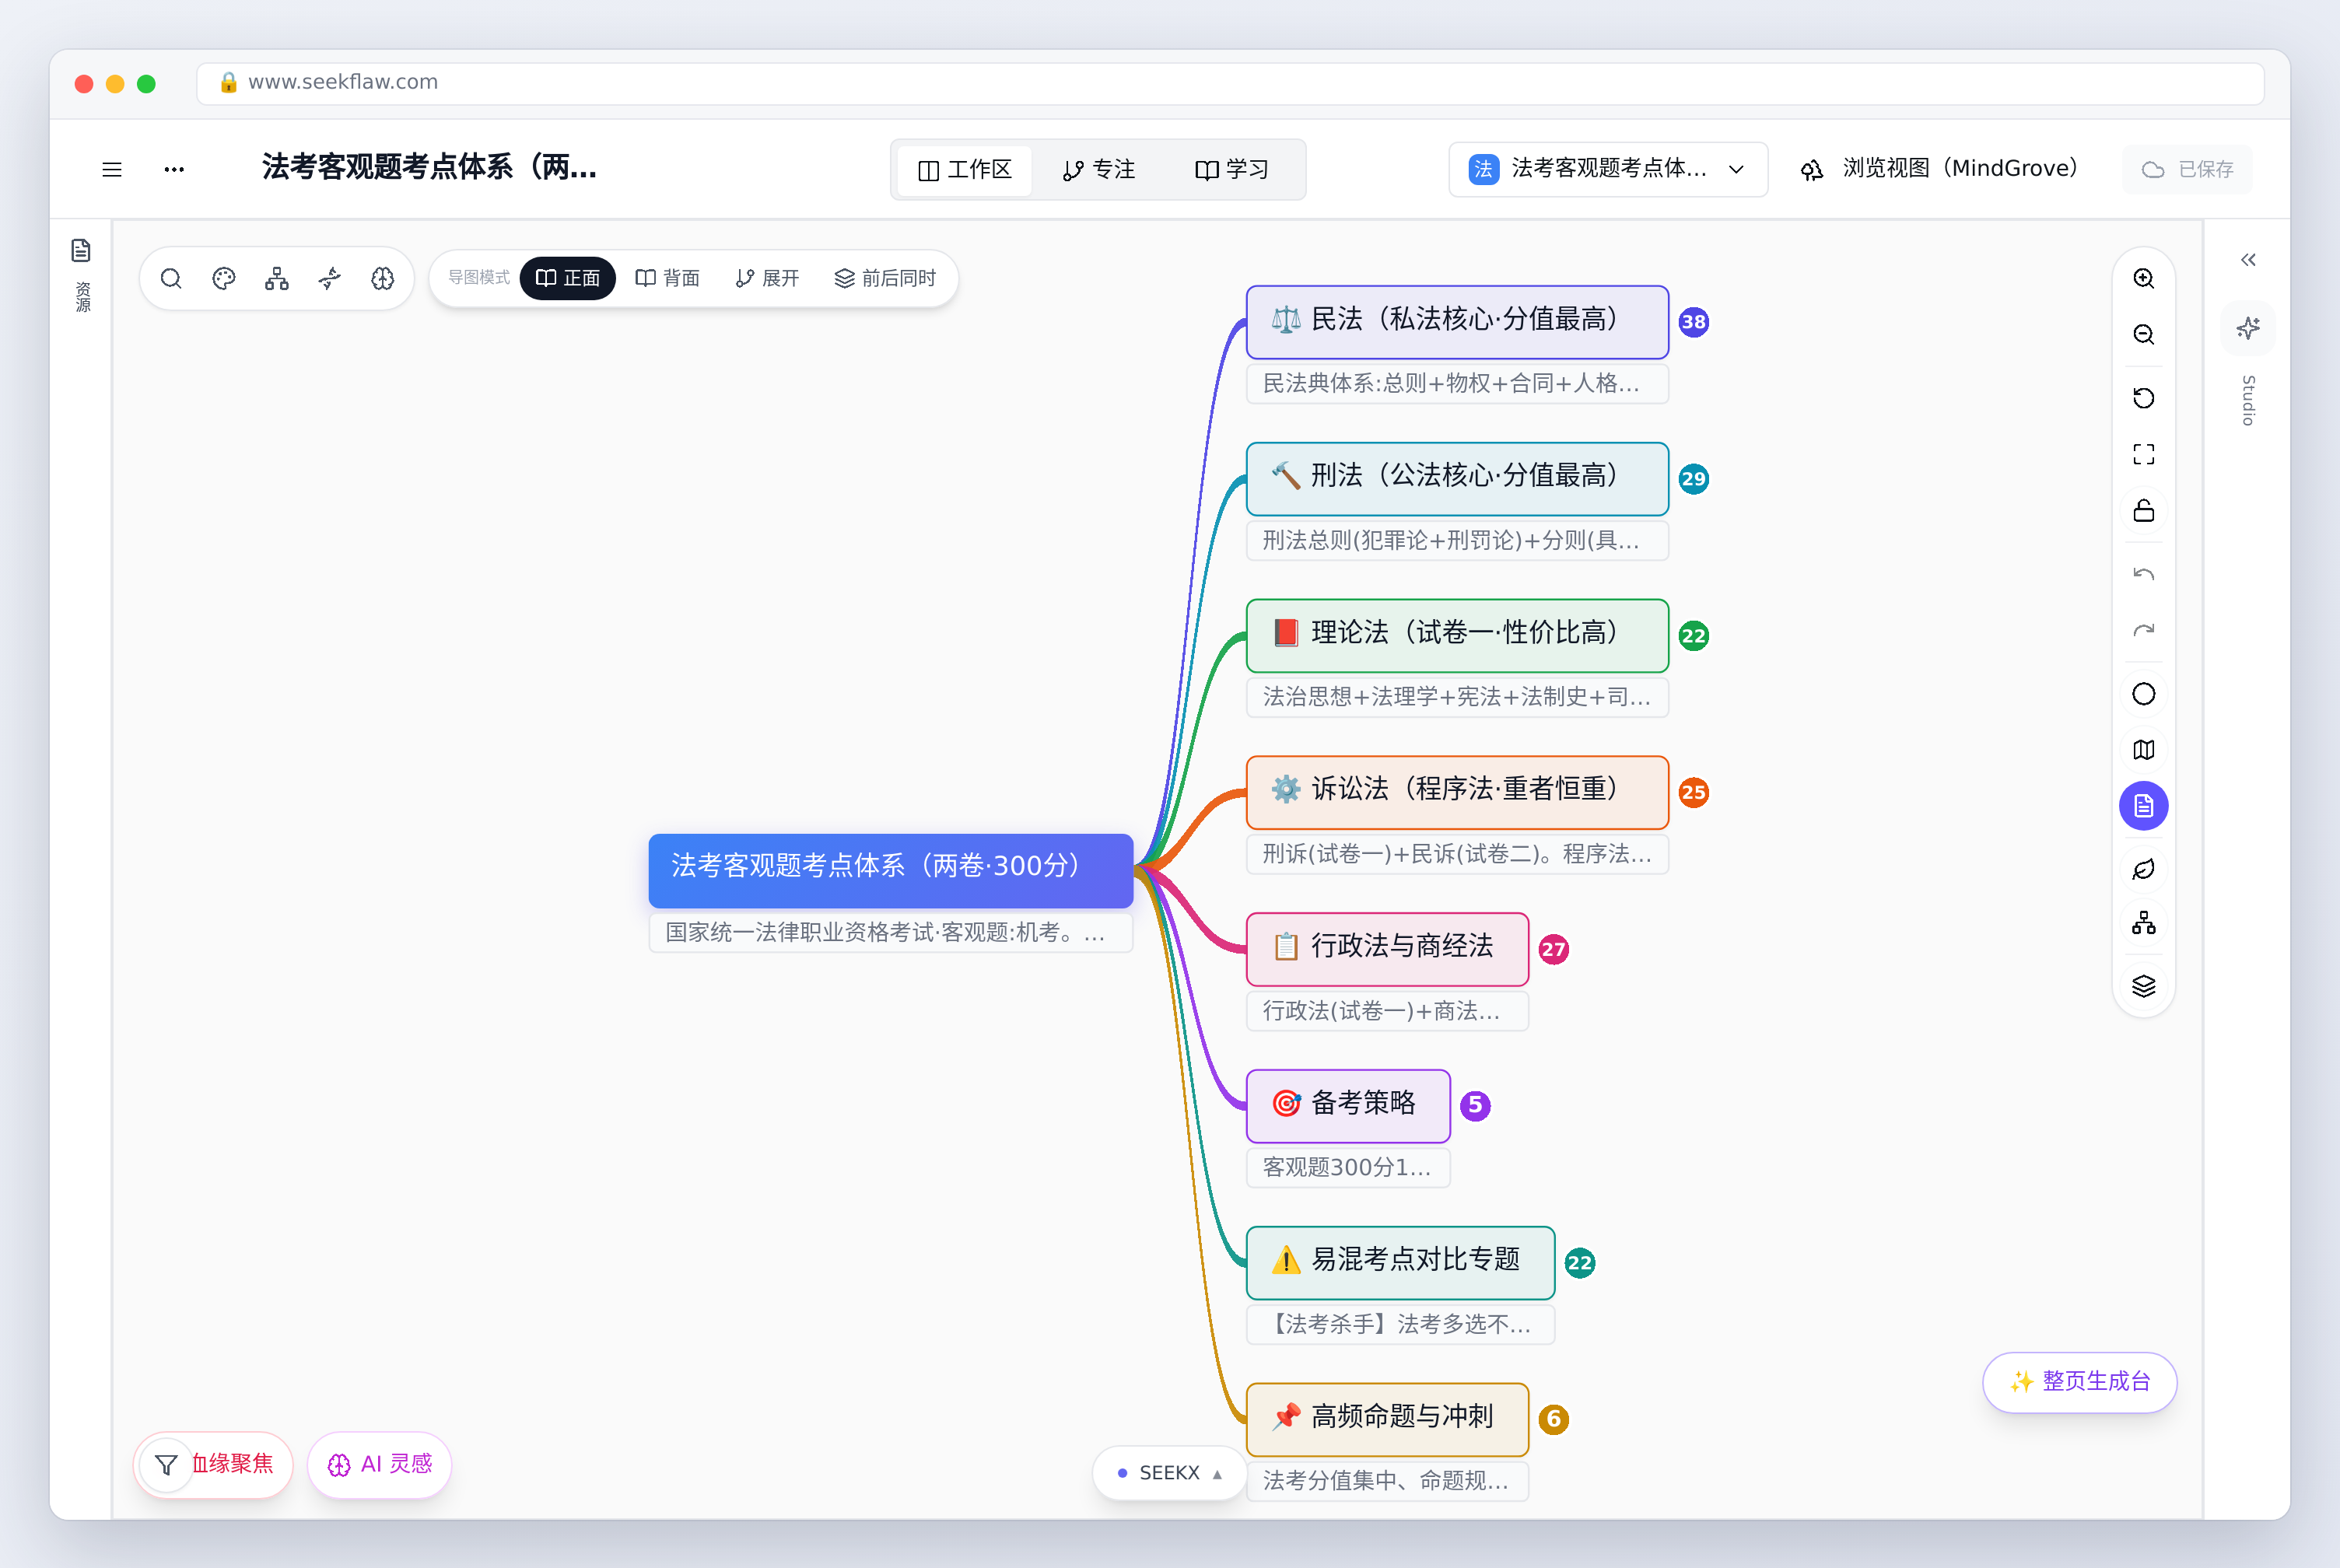Switch to the 学习 tab
Image resolution: width=2340 pixels, height=1568 pixels.
[x=1232, y=170]
